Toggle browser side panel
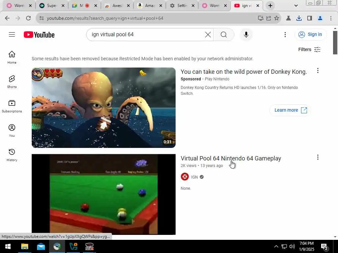 click(310, 18)
